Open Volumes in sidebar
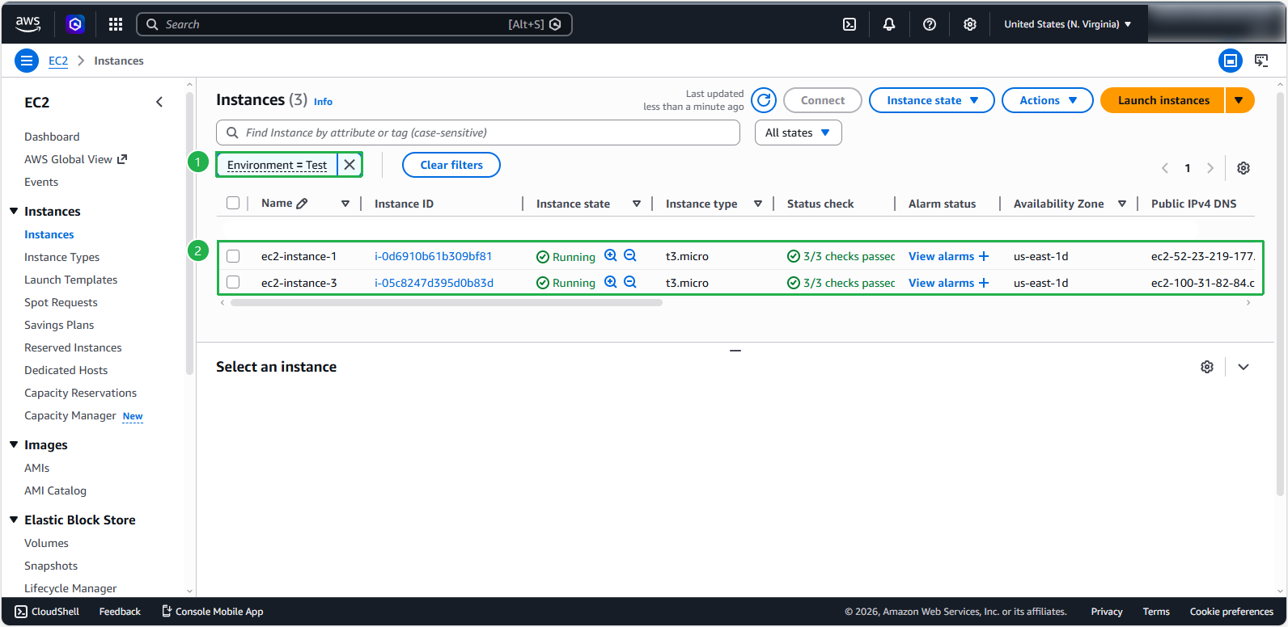Screen dimensions: 1288x627 46,543
